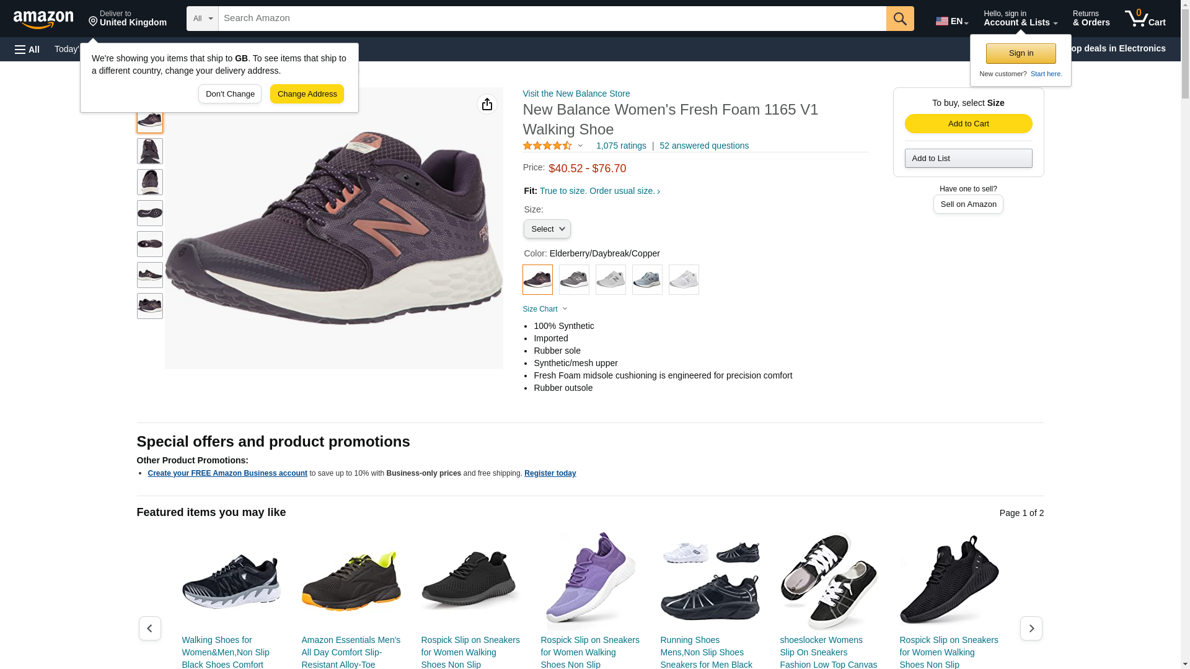Open Account & Lists menu

pyautogui.click(x=1020, y=19)
